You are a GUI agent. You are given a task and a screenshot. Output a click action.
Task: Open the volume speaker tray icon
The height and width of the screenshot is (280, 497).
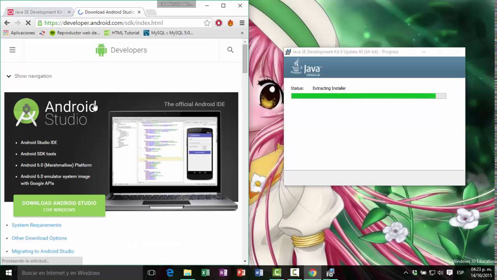(440, 273)
